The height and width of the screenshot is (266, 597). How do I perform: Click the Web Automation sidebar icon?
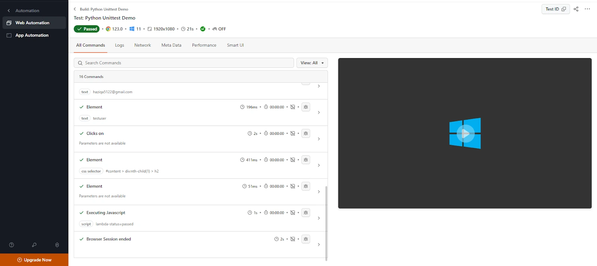9,23
